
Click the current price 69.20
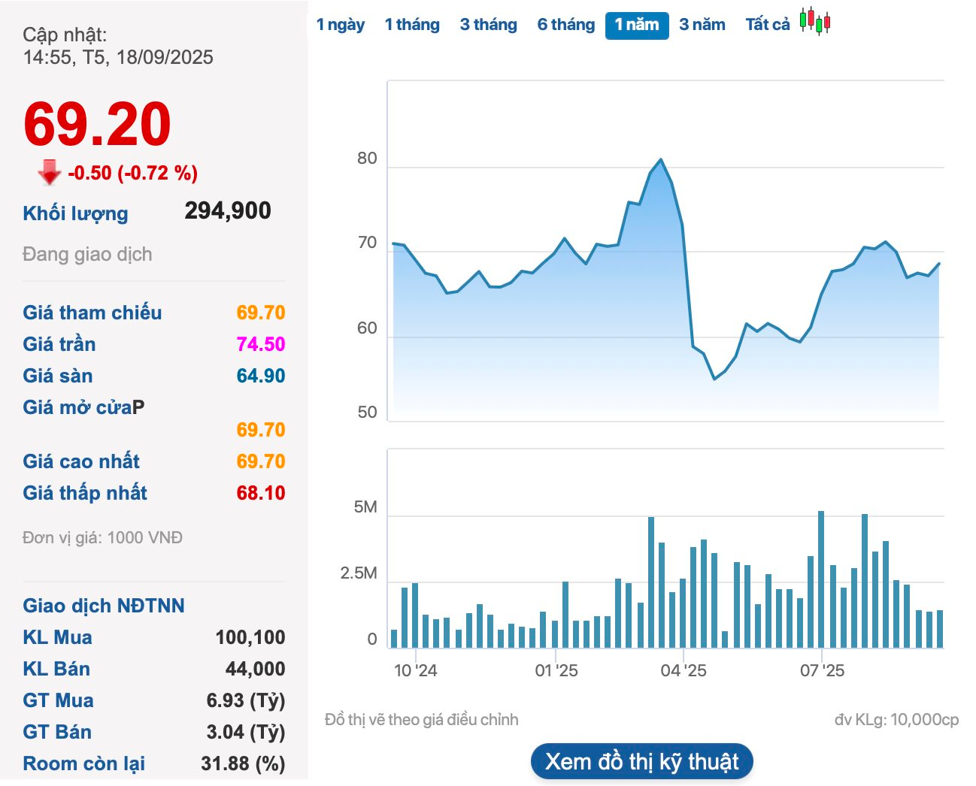(x=97, y=124)
